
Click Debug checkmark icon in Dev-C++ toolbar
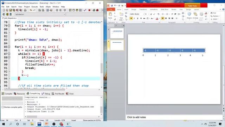click(85, 10)
